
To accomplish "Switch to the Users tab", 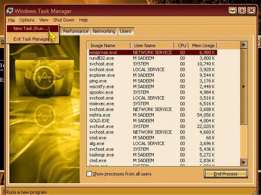I will (x=126, y=31).
